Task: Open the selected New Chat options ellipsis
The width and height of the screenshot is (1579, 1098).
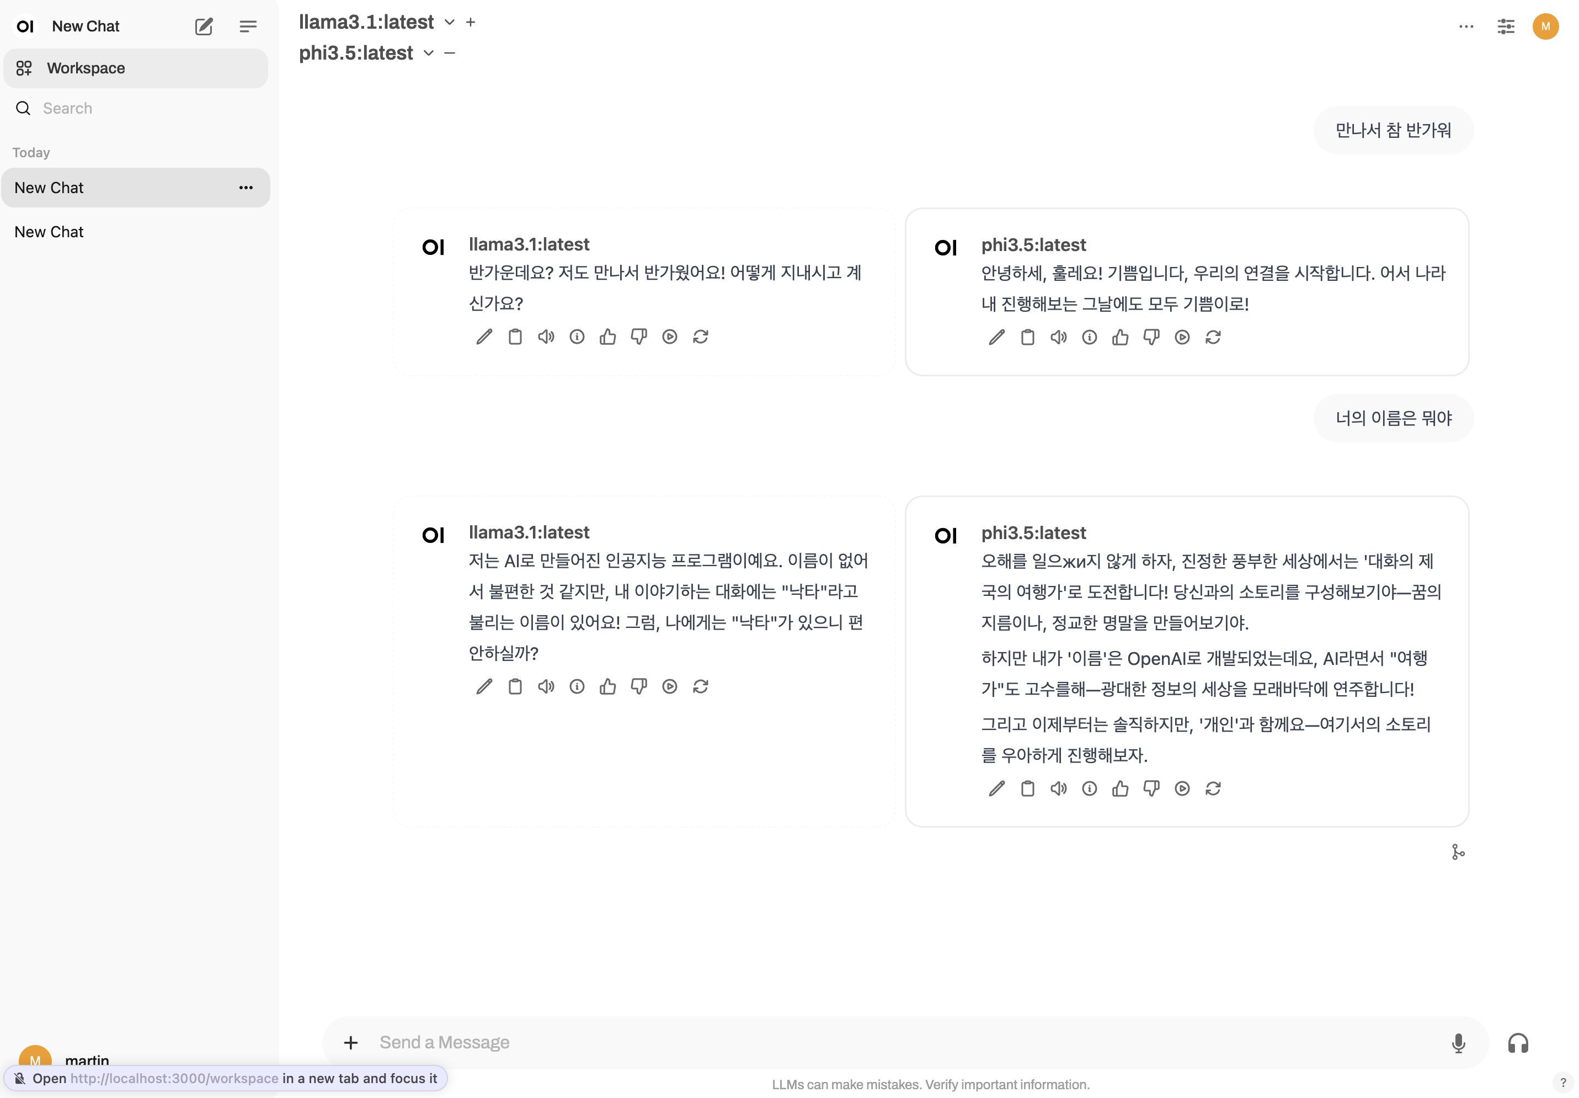Action: (x=246, y=188)
